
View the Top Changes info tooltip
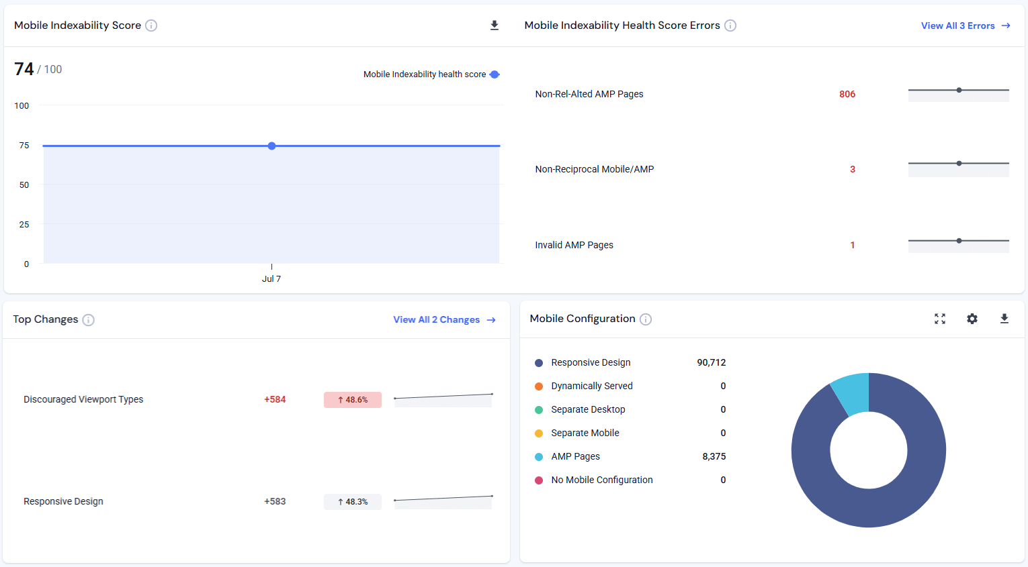pyautogui.click(x=89, y=319)
